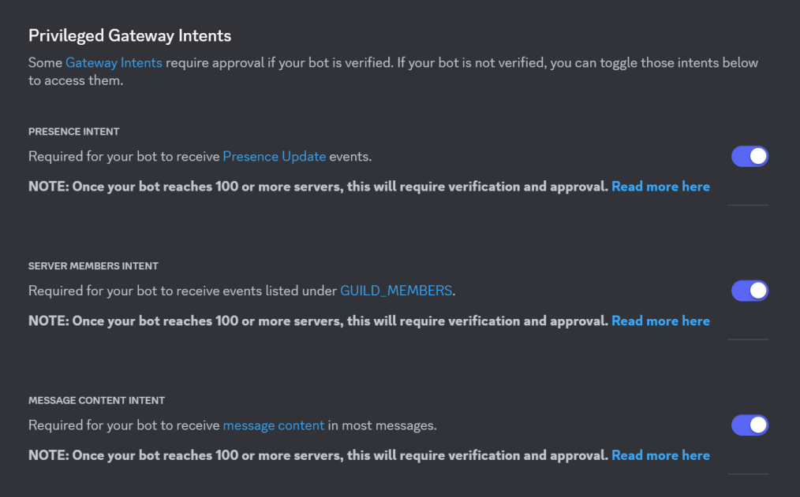Read more here under Message Content Intent
The image size is (800, 497).
coord(660,455)
